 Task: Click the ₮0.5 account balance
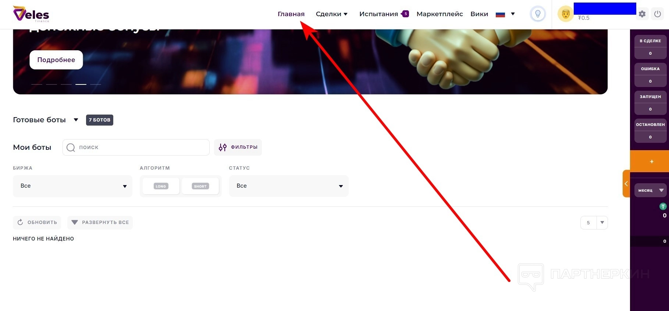coord(584,18)
